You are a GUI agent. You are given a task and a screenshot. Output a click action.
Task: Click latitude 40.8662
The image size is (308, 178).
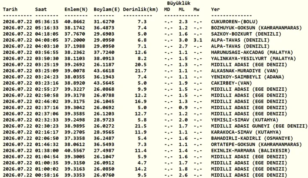click(x=75, y=22)
